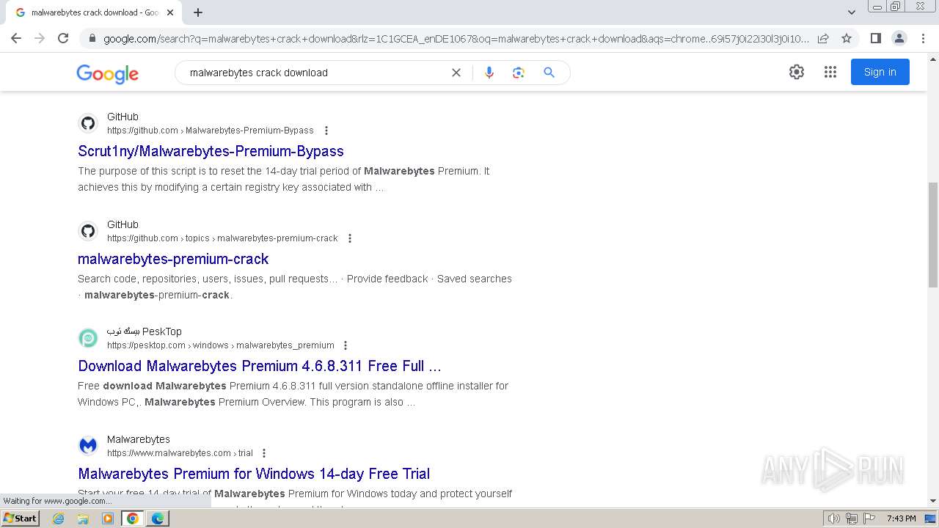Image resolution: width=939 pixels, height=528 pixels.
Task: Click https://github.com › Malwarebytes-Premium-Bypass URL text
Action: [x=211, y=131]
